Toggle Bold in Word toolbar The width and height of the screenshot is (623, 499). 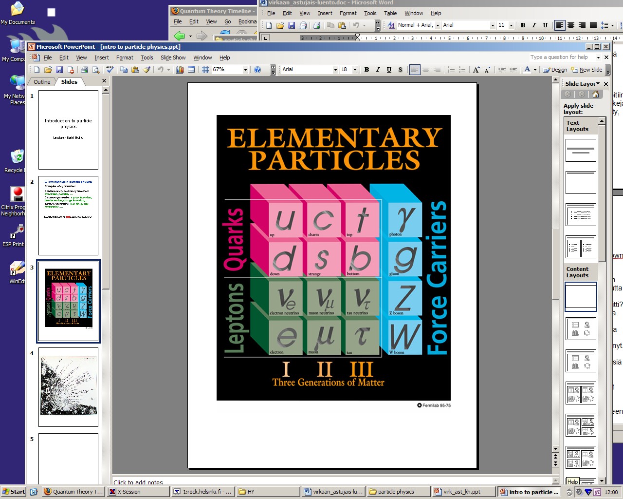pyautogui.click(x=523, y=25)
